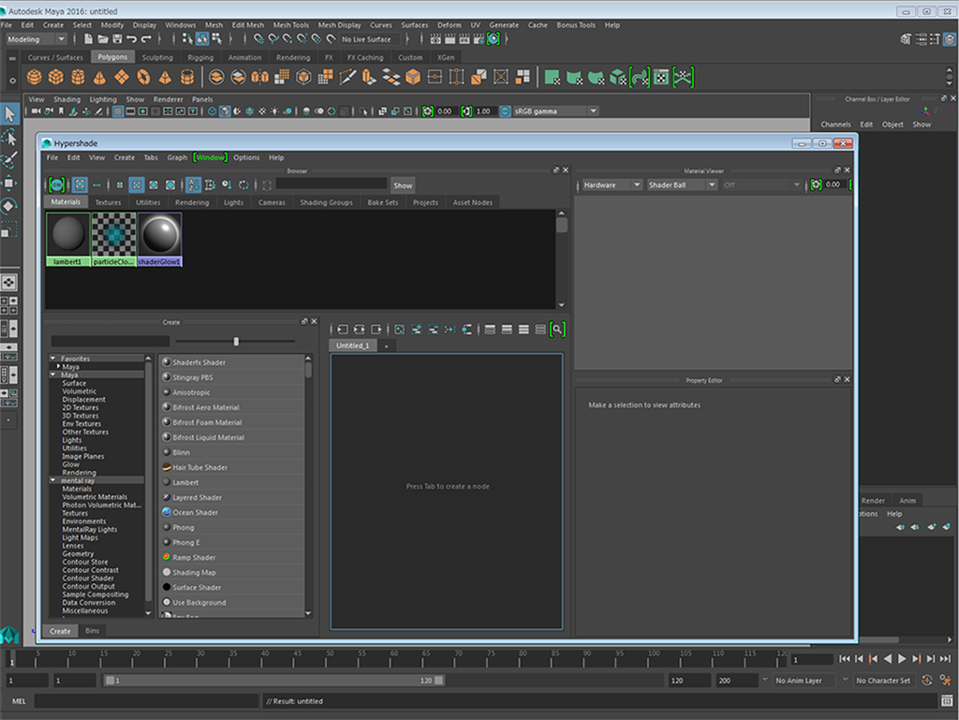This screenshot has width=959, height=720.
Task: Click Hair Tube Shader icon
Action: (167, 467)
